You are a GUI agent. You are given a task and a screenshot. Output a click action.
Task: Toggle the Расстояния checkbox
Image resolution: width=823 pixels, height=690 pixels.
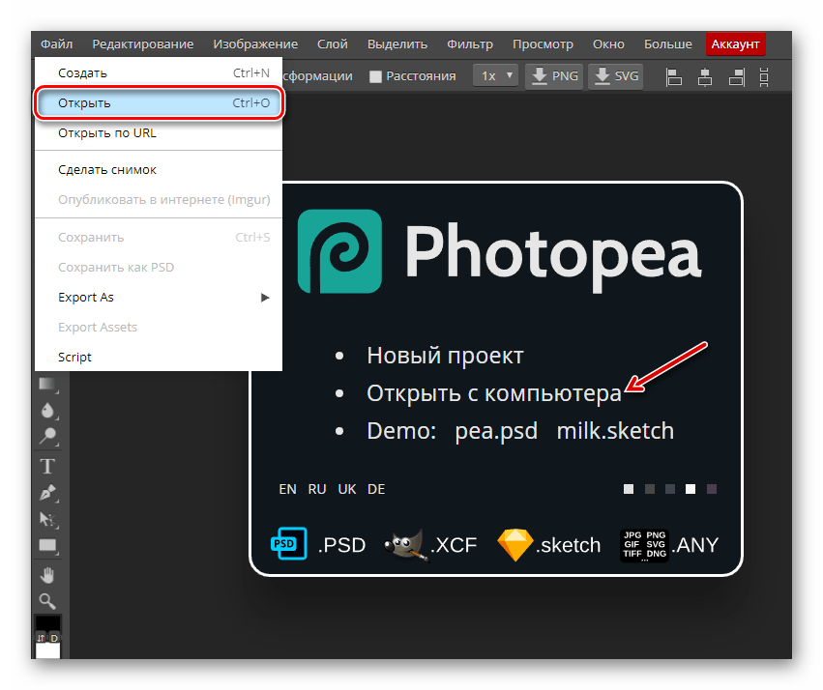click(x=376, y=76)
